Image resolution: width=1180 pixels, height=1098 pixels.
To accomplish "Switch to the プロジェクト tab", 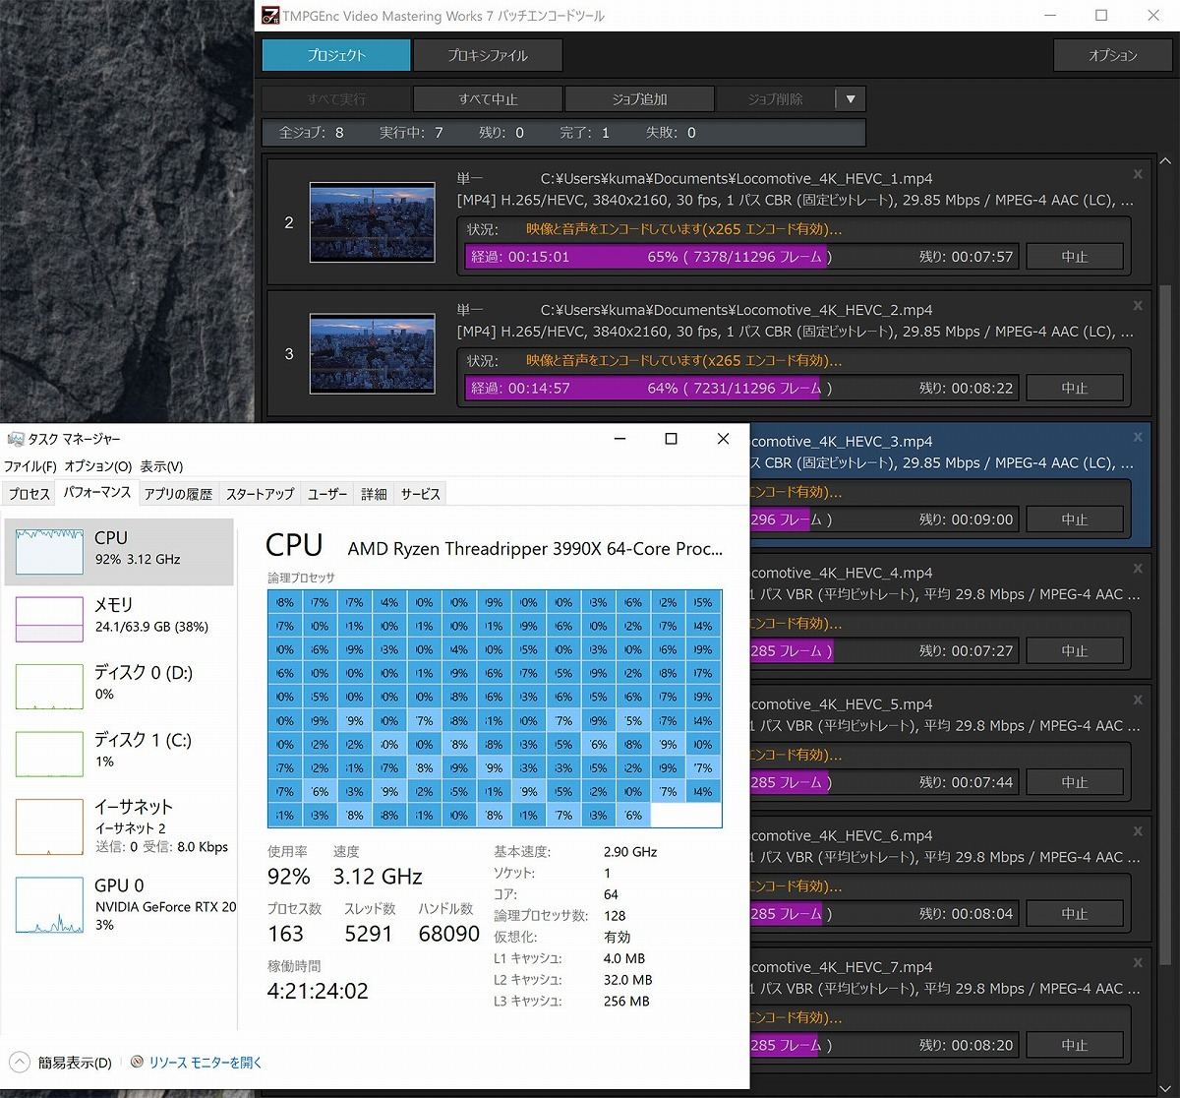I will tap(336, 55).
